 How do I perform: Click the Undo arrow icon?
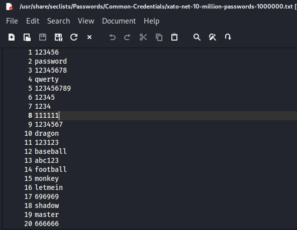113,37
